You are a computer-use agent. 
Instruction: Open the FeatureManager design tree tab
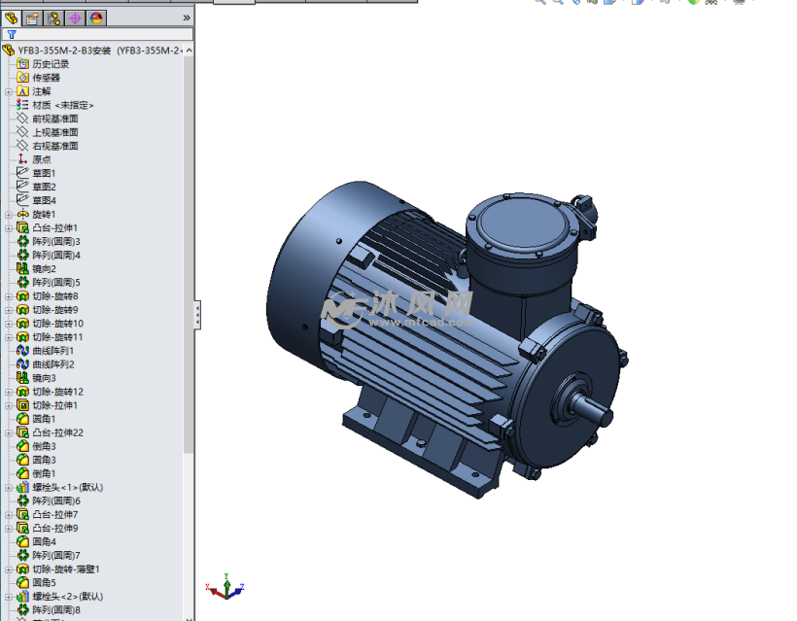12,17
